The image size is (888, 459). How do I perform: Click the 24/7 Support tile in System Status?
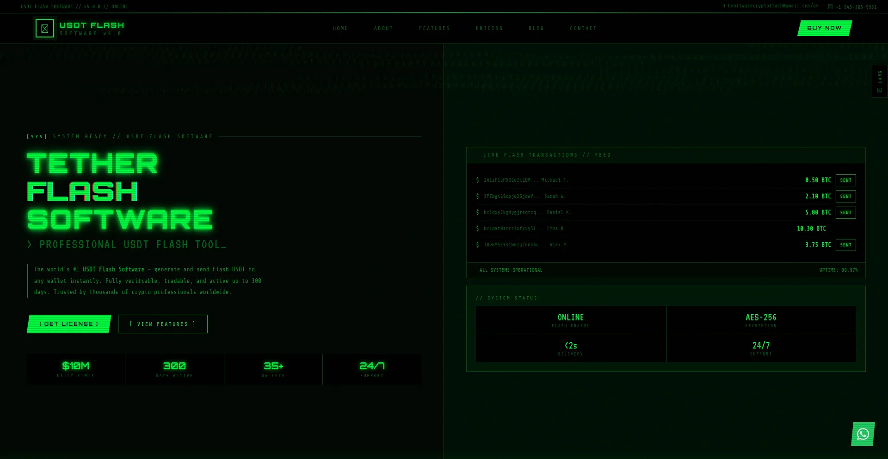(x=761, y=348)
